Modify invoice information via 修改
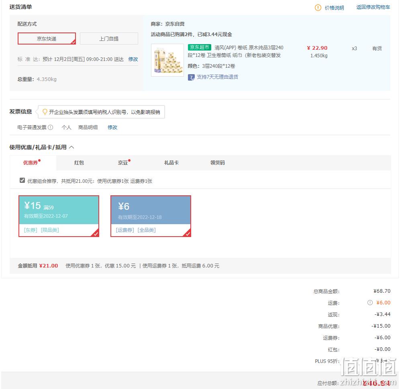This screenshot has height=389, width=400. [112, 127]
